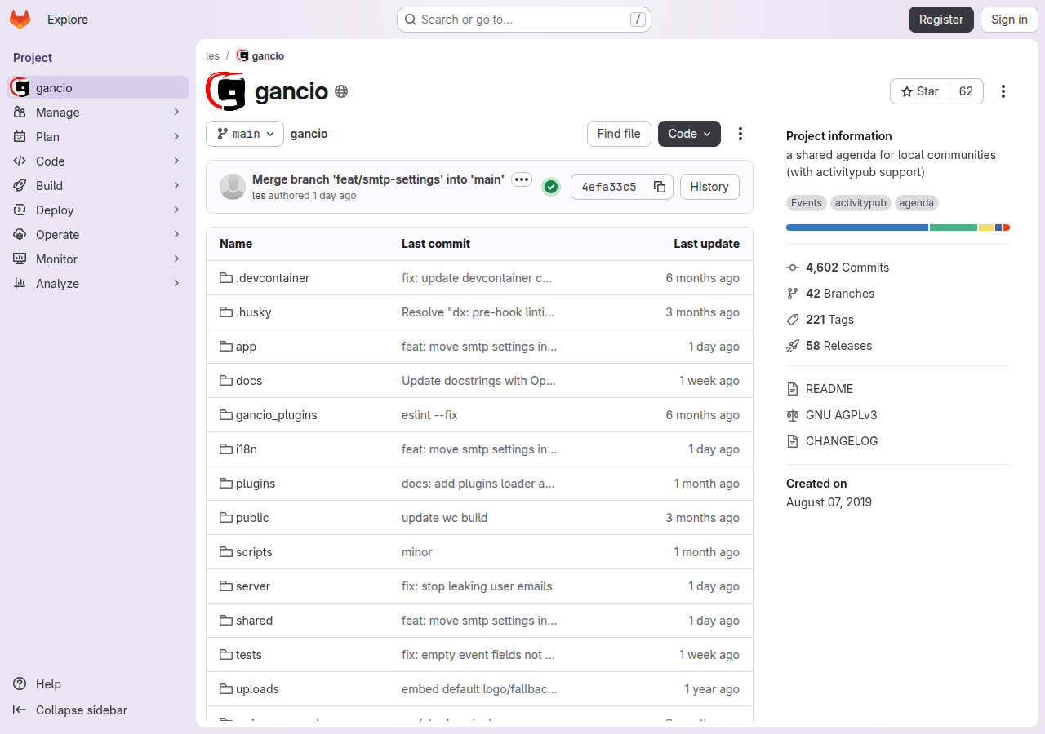
Task: Click the tag icon beside 221 Tags
Action: (793, 320)
